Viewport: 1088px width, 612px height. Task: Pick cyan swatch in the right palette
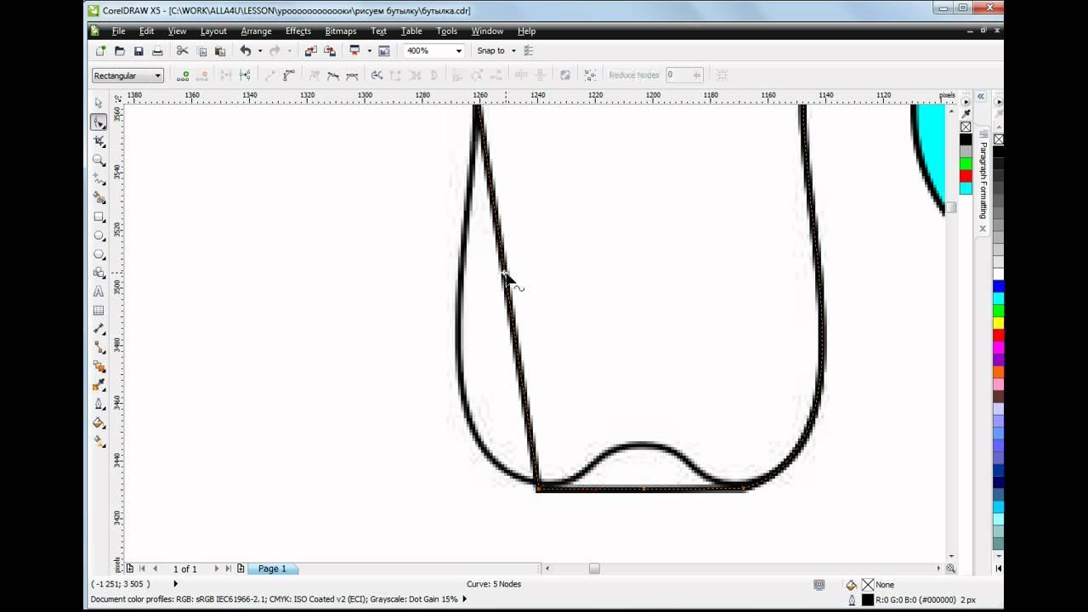tap(998, 298)
